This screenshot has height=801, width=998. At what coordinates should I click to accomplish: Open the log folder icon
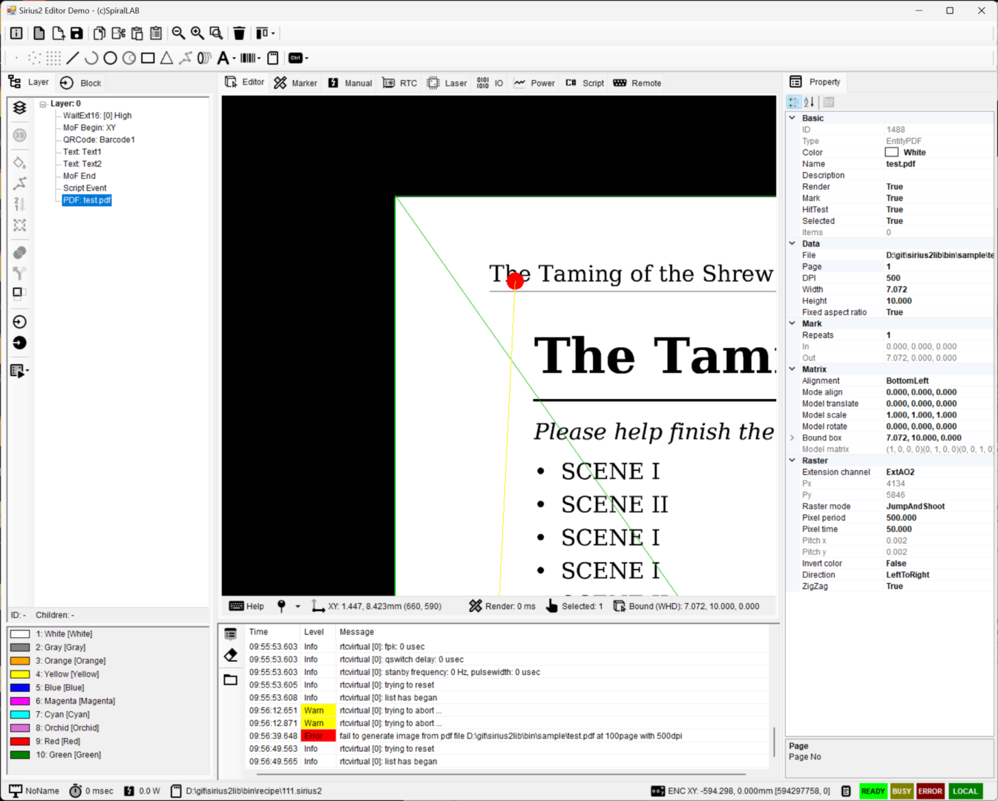(x=231, y=679)
